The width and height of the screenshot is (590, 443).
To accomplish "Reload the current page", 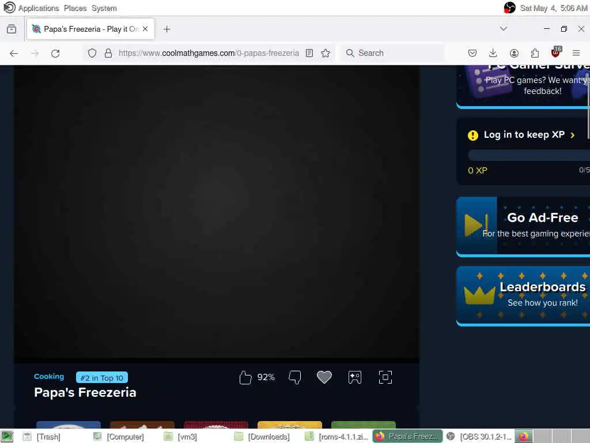I will (x=55, y=53).
